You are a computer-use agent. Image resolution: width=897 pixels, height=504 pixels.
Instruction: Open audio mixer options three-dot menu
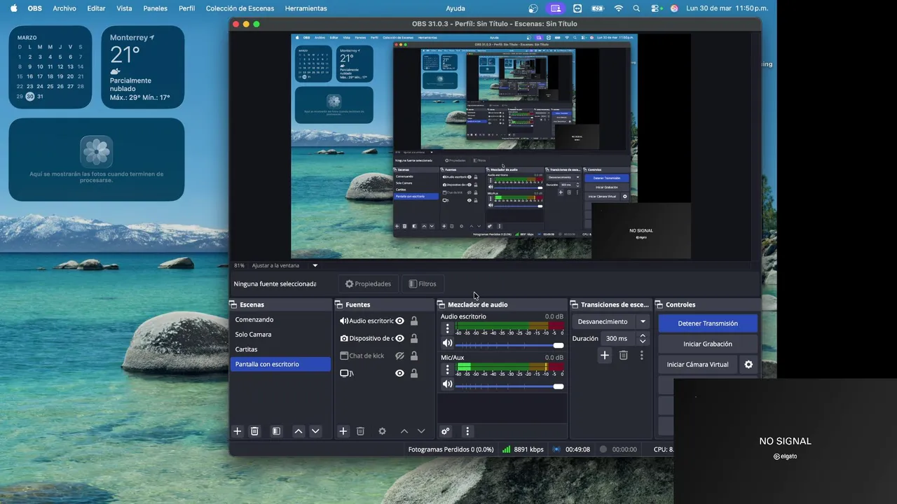point(467,431)
